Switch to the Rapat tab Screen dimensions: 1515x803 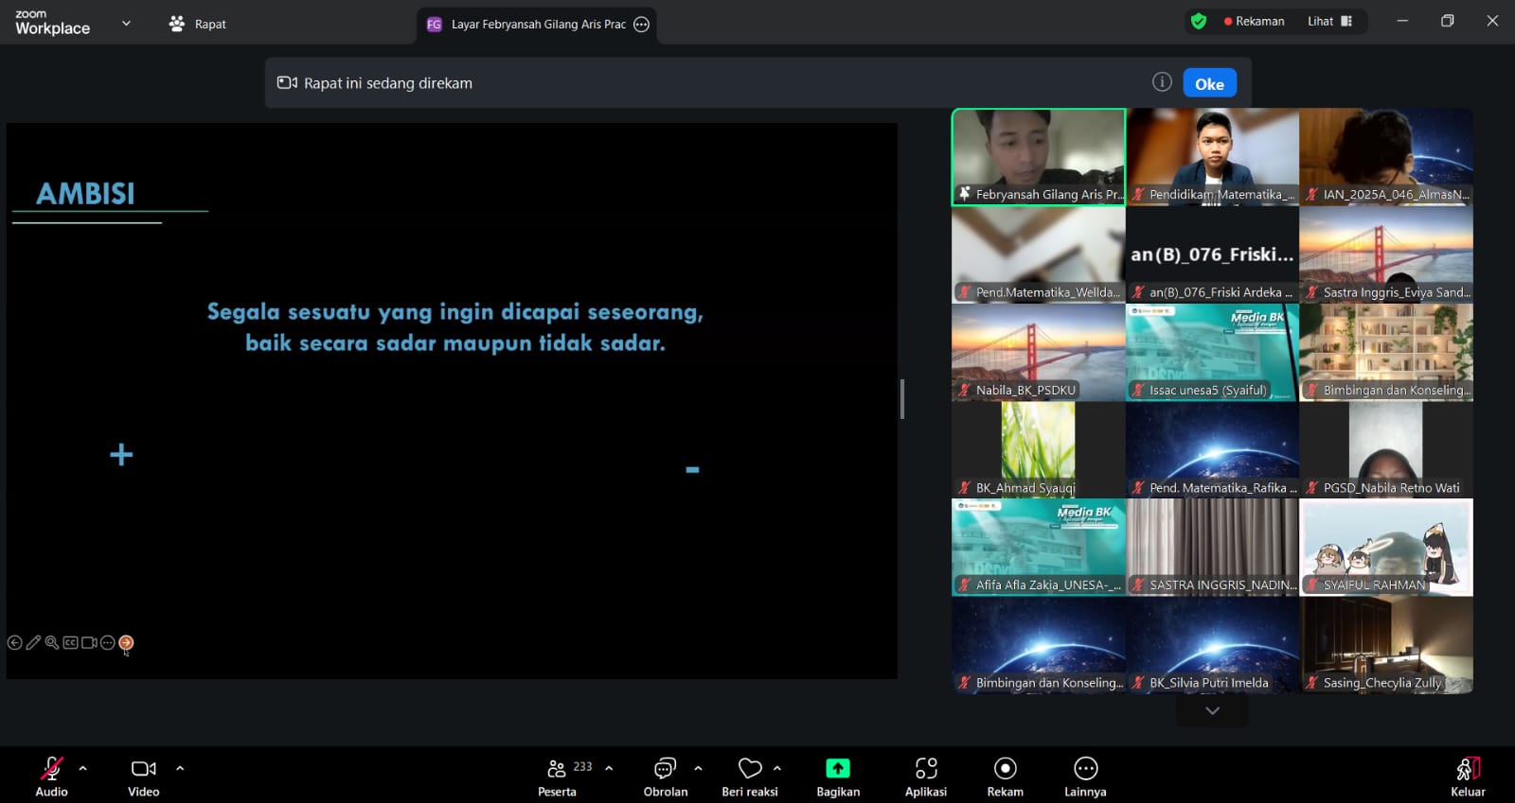click(198, 24)
